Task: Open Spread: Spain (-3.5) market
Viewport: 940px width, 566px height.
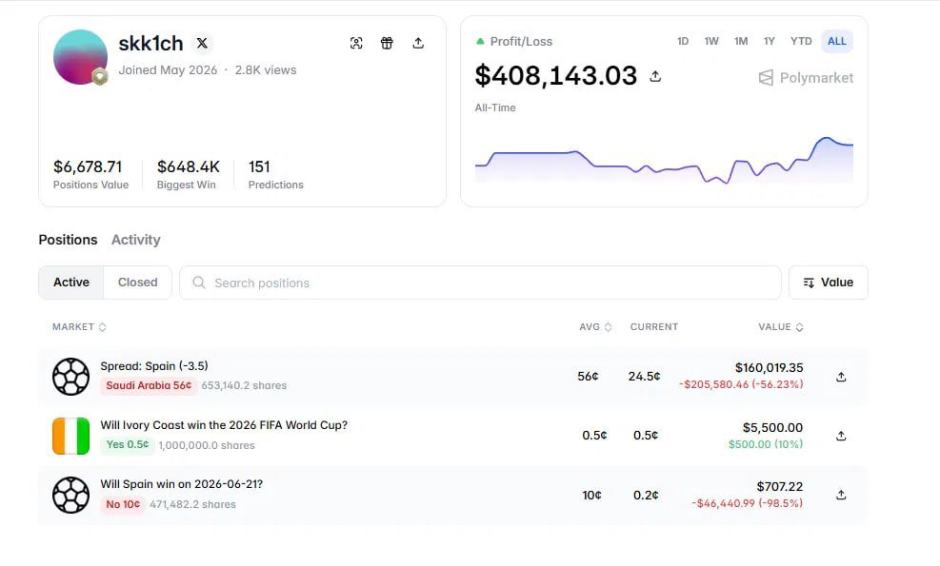Action: coord(154,366)
